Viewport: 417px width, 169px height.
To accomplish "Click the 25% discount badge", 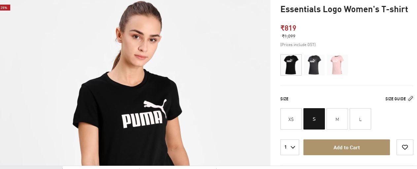I will pyautogui.click(x=5, y=8).
